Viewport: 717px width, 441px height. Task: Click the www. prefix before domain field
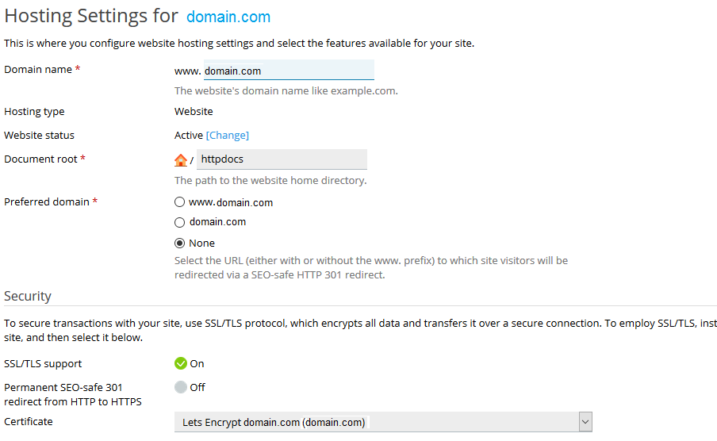(187, 71)
